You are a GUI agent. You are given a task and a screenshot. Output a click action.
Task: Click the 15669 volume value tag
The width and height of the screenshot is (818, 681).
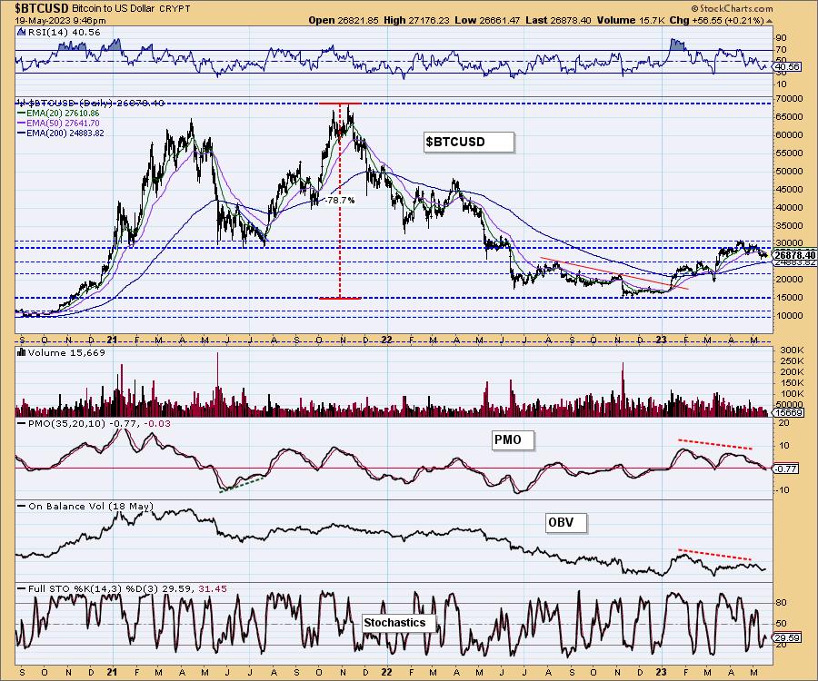(x=789, y=412)
